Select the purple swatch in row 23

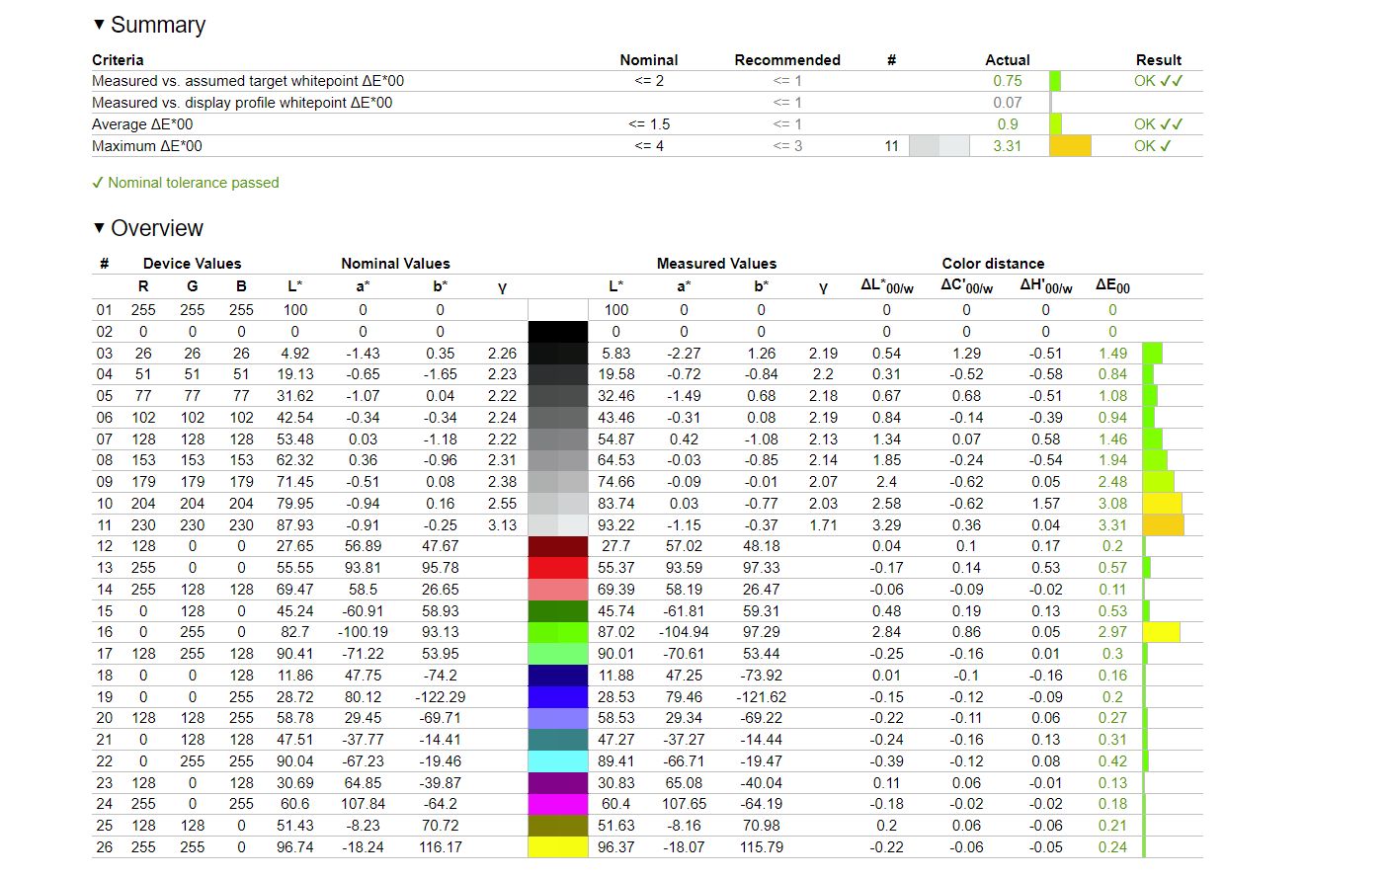click(x=558, y=782)
